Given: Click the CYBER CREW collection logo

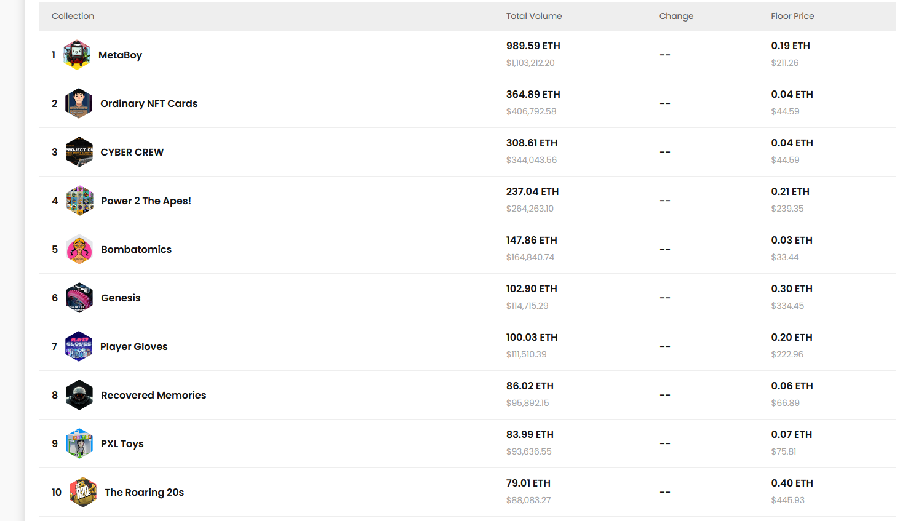Looking at the screenshot, I should click(79, 152).
